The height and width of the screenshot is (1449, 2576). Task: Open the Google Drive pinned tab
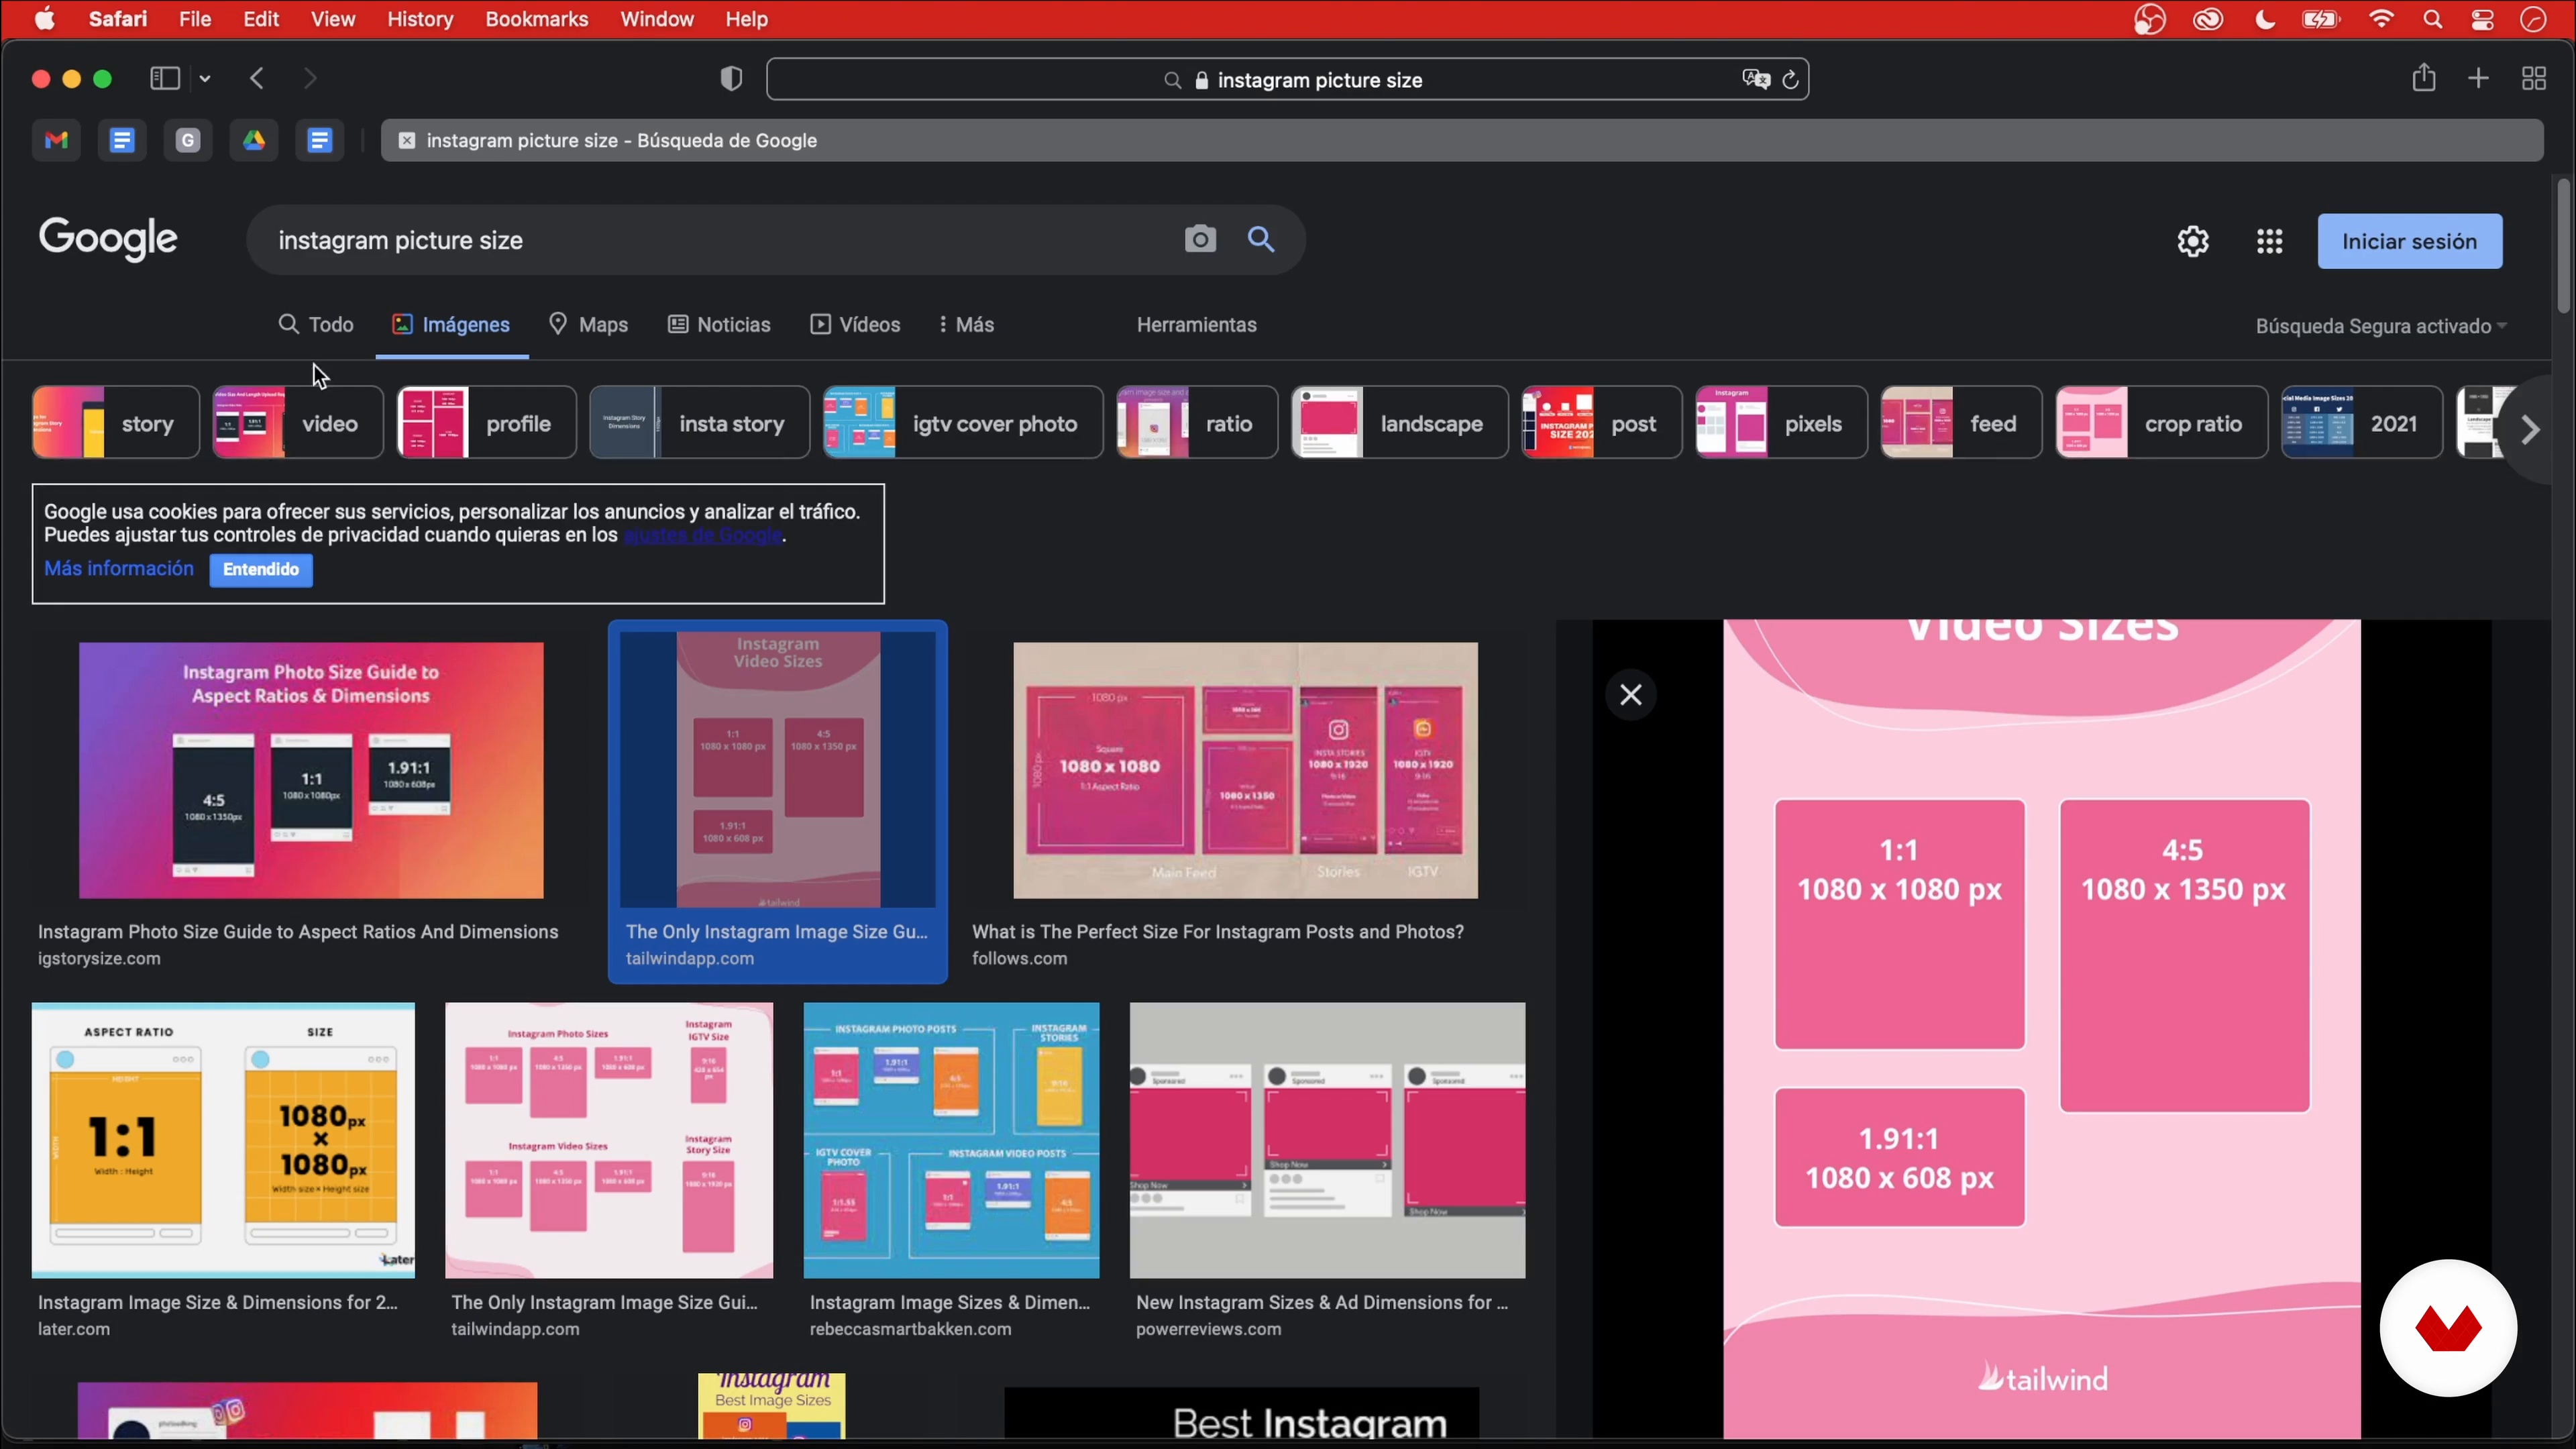click(x=254, y=141)
